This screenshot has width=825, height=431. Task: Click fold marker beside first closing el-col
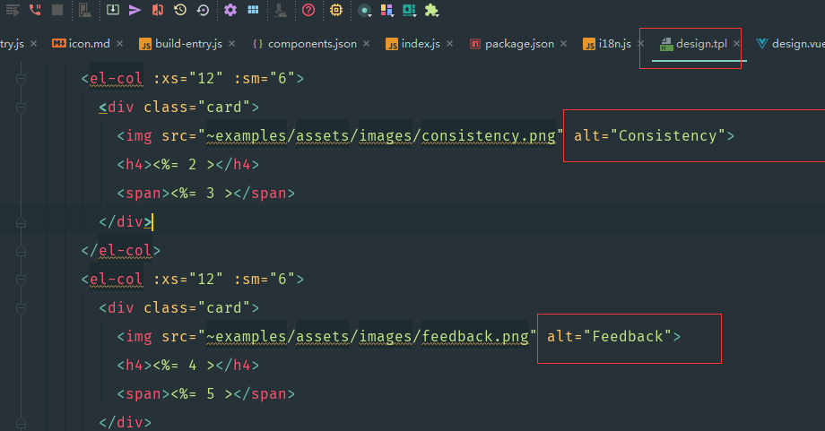pos(21,251)
